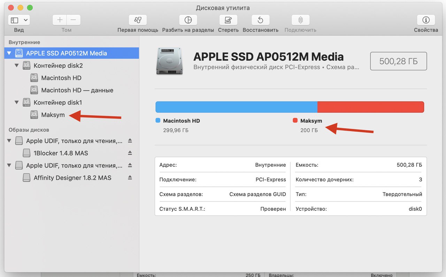
Task: Click the 200 ГБ size text
Action: pyautogui.click(x=309, y=130)
